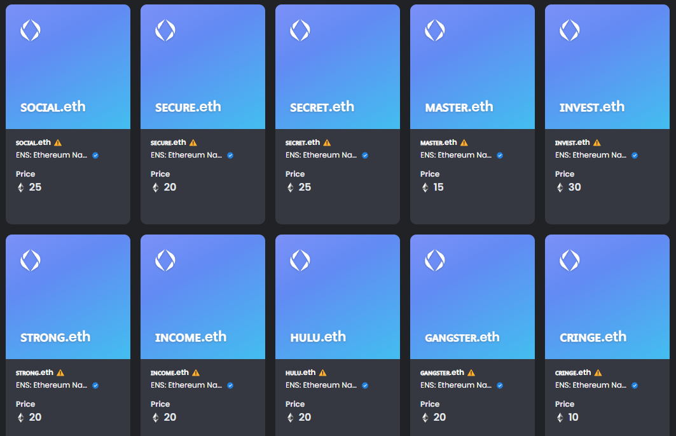Click warning icon next to CRINGE.eth
Image resolution: width=676 pixels, height=436 pixels.
(598, 372)
